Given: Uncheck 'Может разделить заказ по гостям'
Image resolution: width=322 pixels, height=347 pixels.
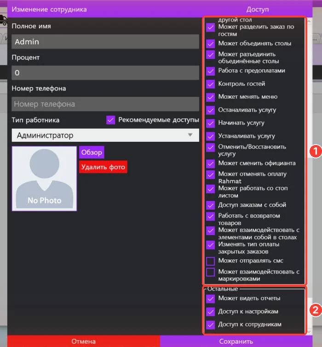Looking at the screenshot, I should click(x=210, y=28).
